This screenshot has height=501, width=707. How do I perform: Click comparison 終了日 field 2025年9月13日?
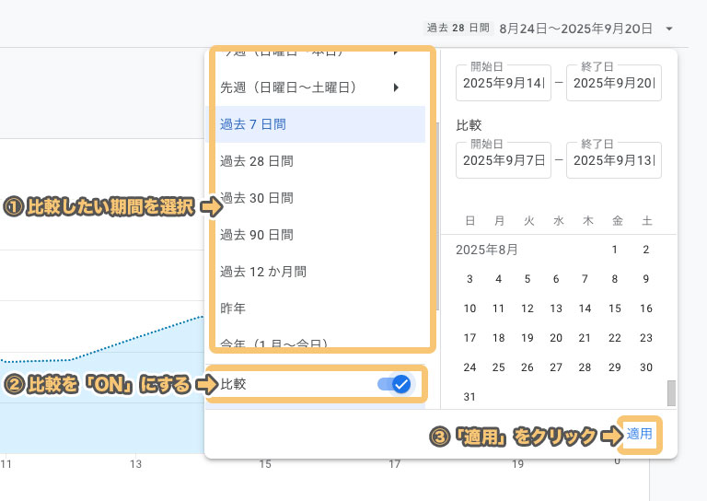[613, 160]
